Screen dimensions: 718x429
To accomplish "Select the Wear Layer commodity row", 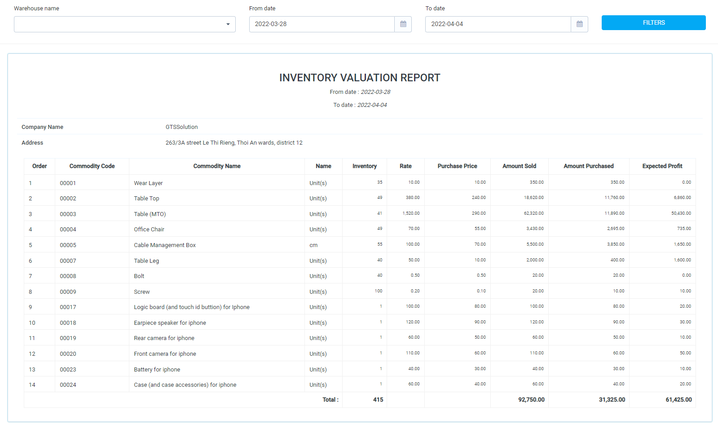I will 148,183.
